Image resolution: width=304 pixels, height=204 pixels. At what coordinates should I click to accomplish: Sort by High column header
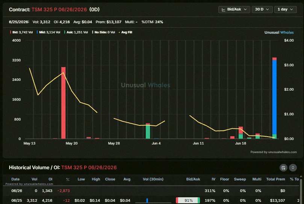pyautogui.click(x=96, y=179)
